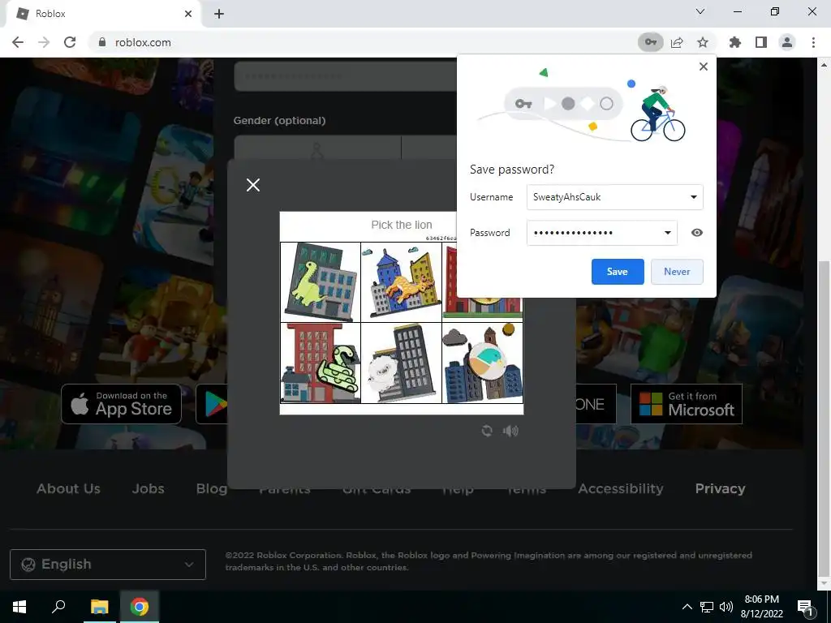The height and width of the screenshot is (623, 831).
Task: Pick the green snake captcha image
Action: pyautogui.click(x=320, y=363)
